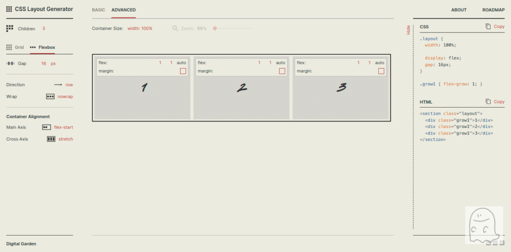Click the Zoom 50% value

click(x=202, y=28)
